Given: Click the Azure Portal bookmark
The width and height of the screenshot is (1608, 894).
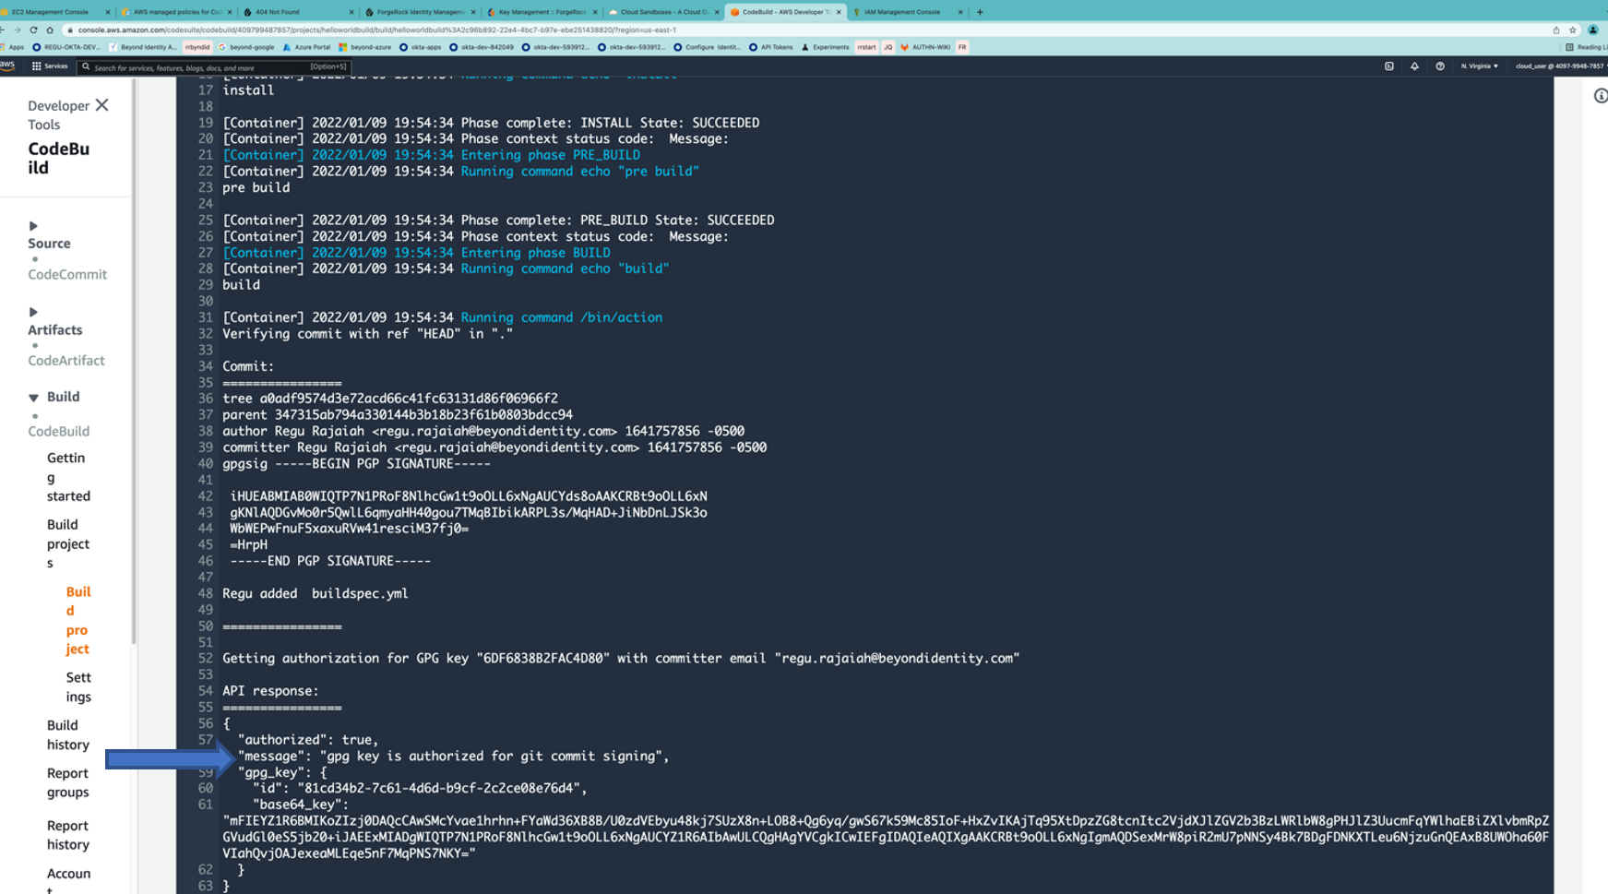Looking at the screenshot, I should (307, 47).
